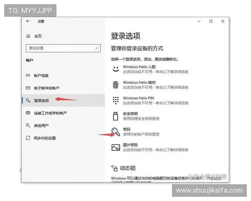Expand the 安全密钥 sign-in option
Screen dimensions: 251x201
coord(136,116)
